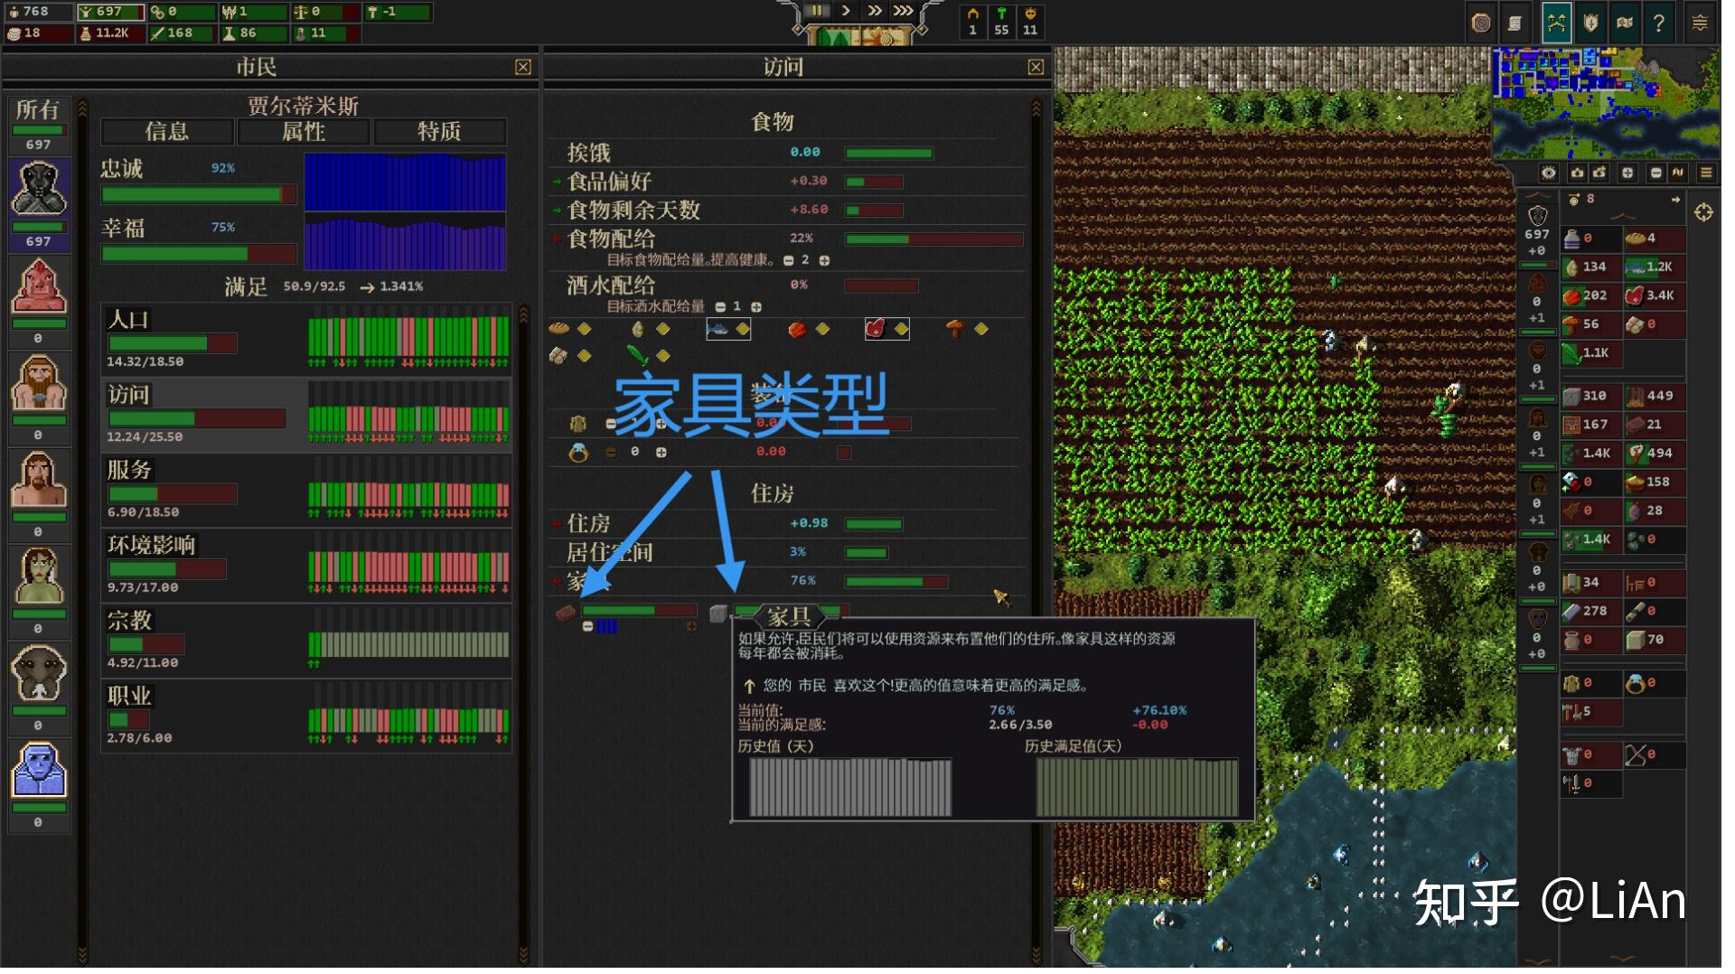Expand the minimap options row below minimap
Image resolution: width=1735 pixels, height=974 pixels.
[x=1704, y=173]
